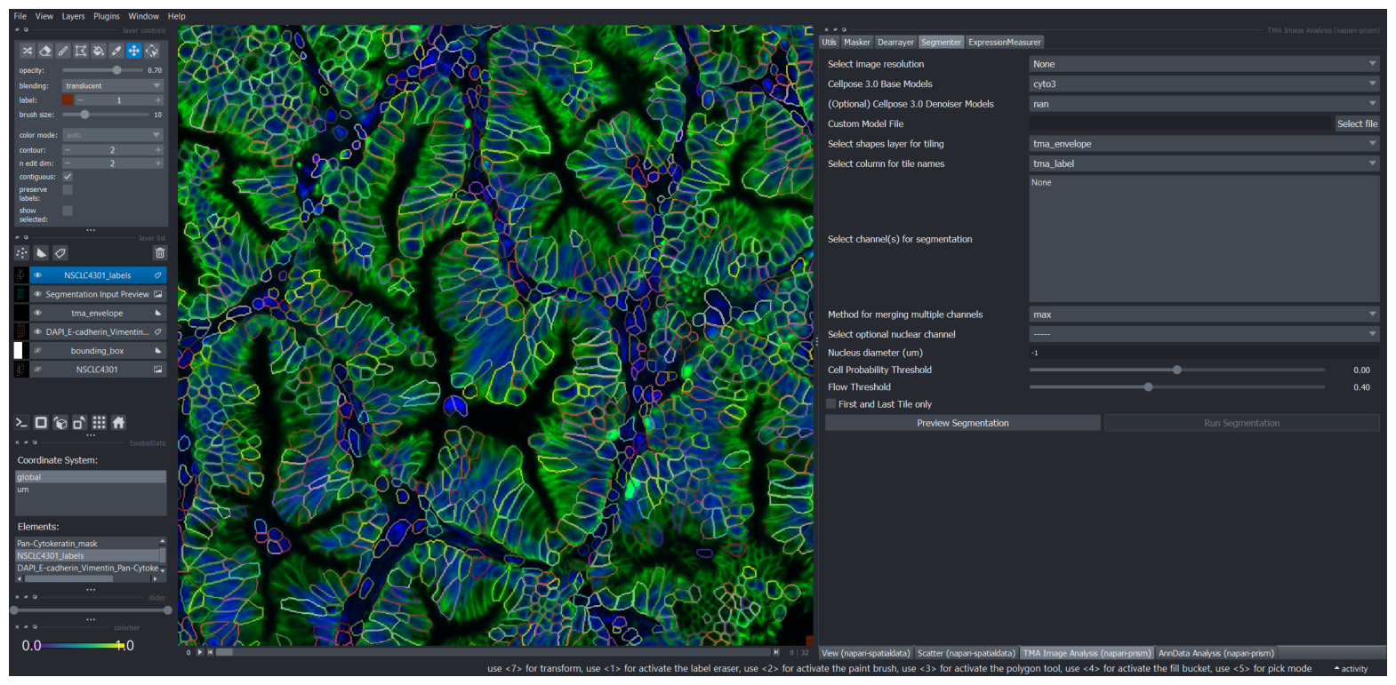Click the shapes-type icon on tma_envelope row

click(x=158, y=313)
